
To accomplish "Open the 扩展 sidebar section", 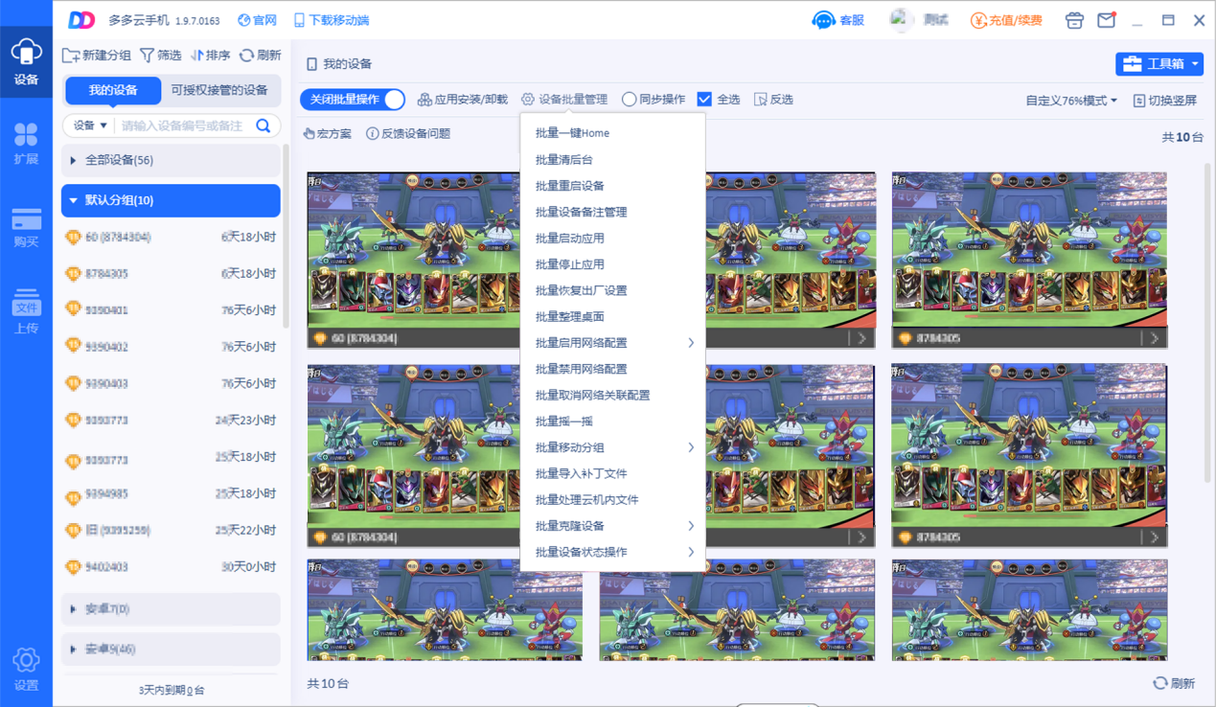I will tap(26, 144).
